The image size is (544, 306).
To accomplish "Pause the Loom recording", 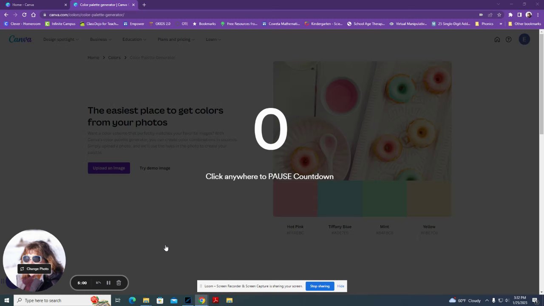I will 108,283.
